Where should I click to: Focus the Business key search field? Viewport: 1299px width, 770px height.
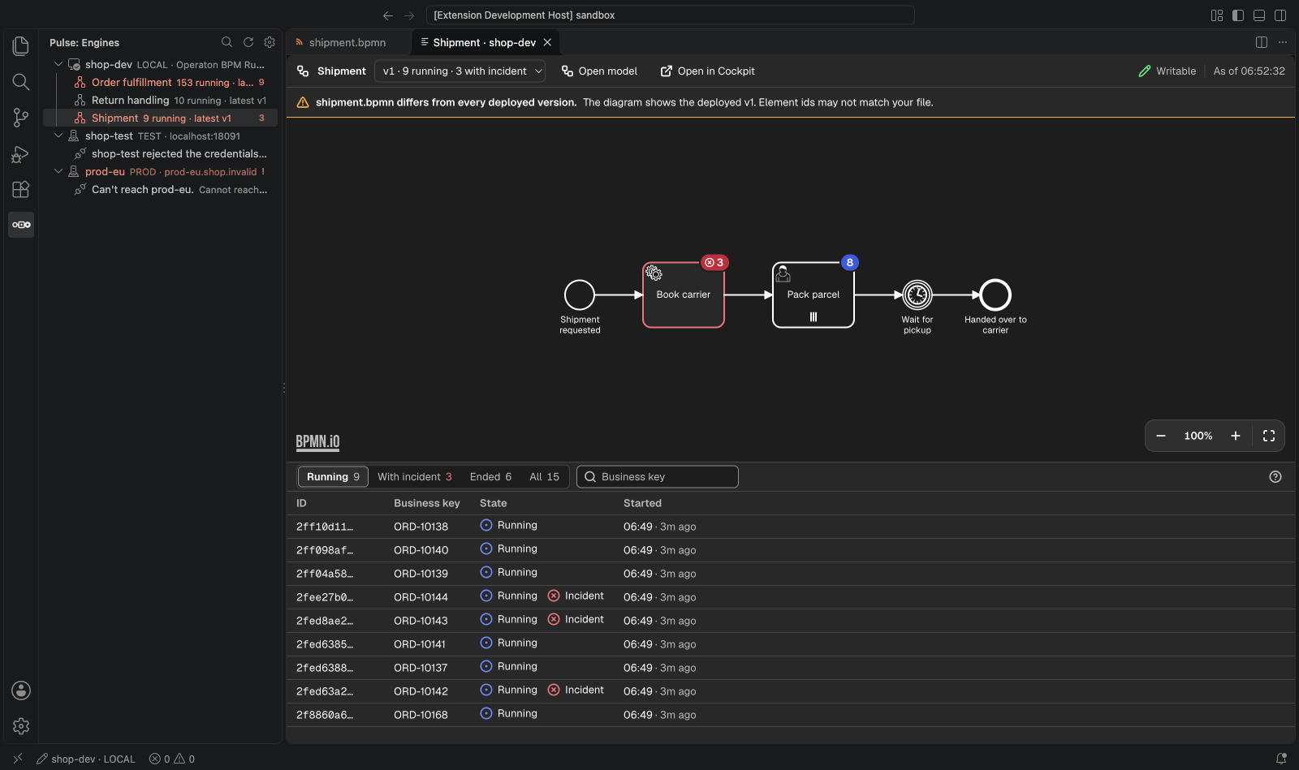tap(658, 477)
